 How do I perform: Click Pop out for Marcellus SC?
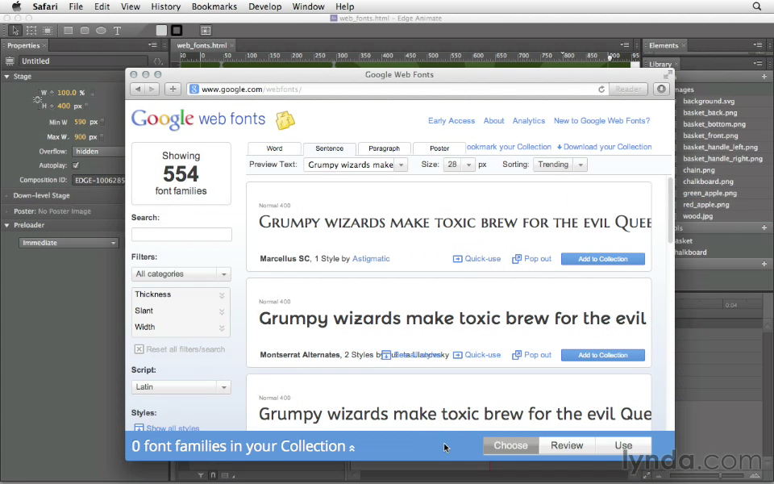tap(531, 259)
